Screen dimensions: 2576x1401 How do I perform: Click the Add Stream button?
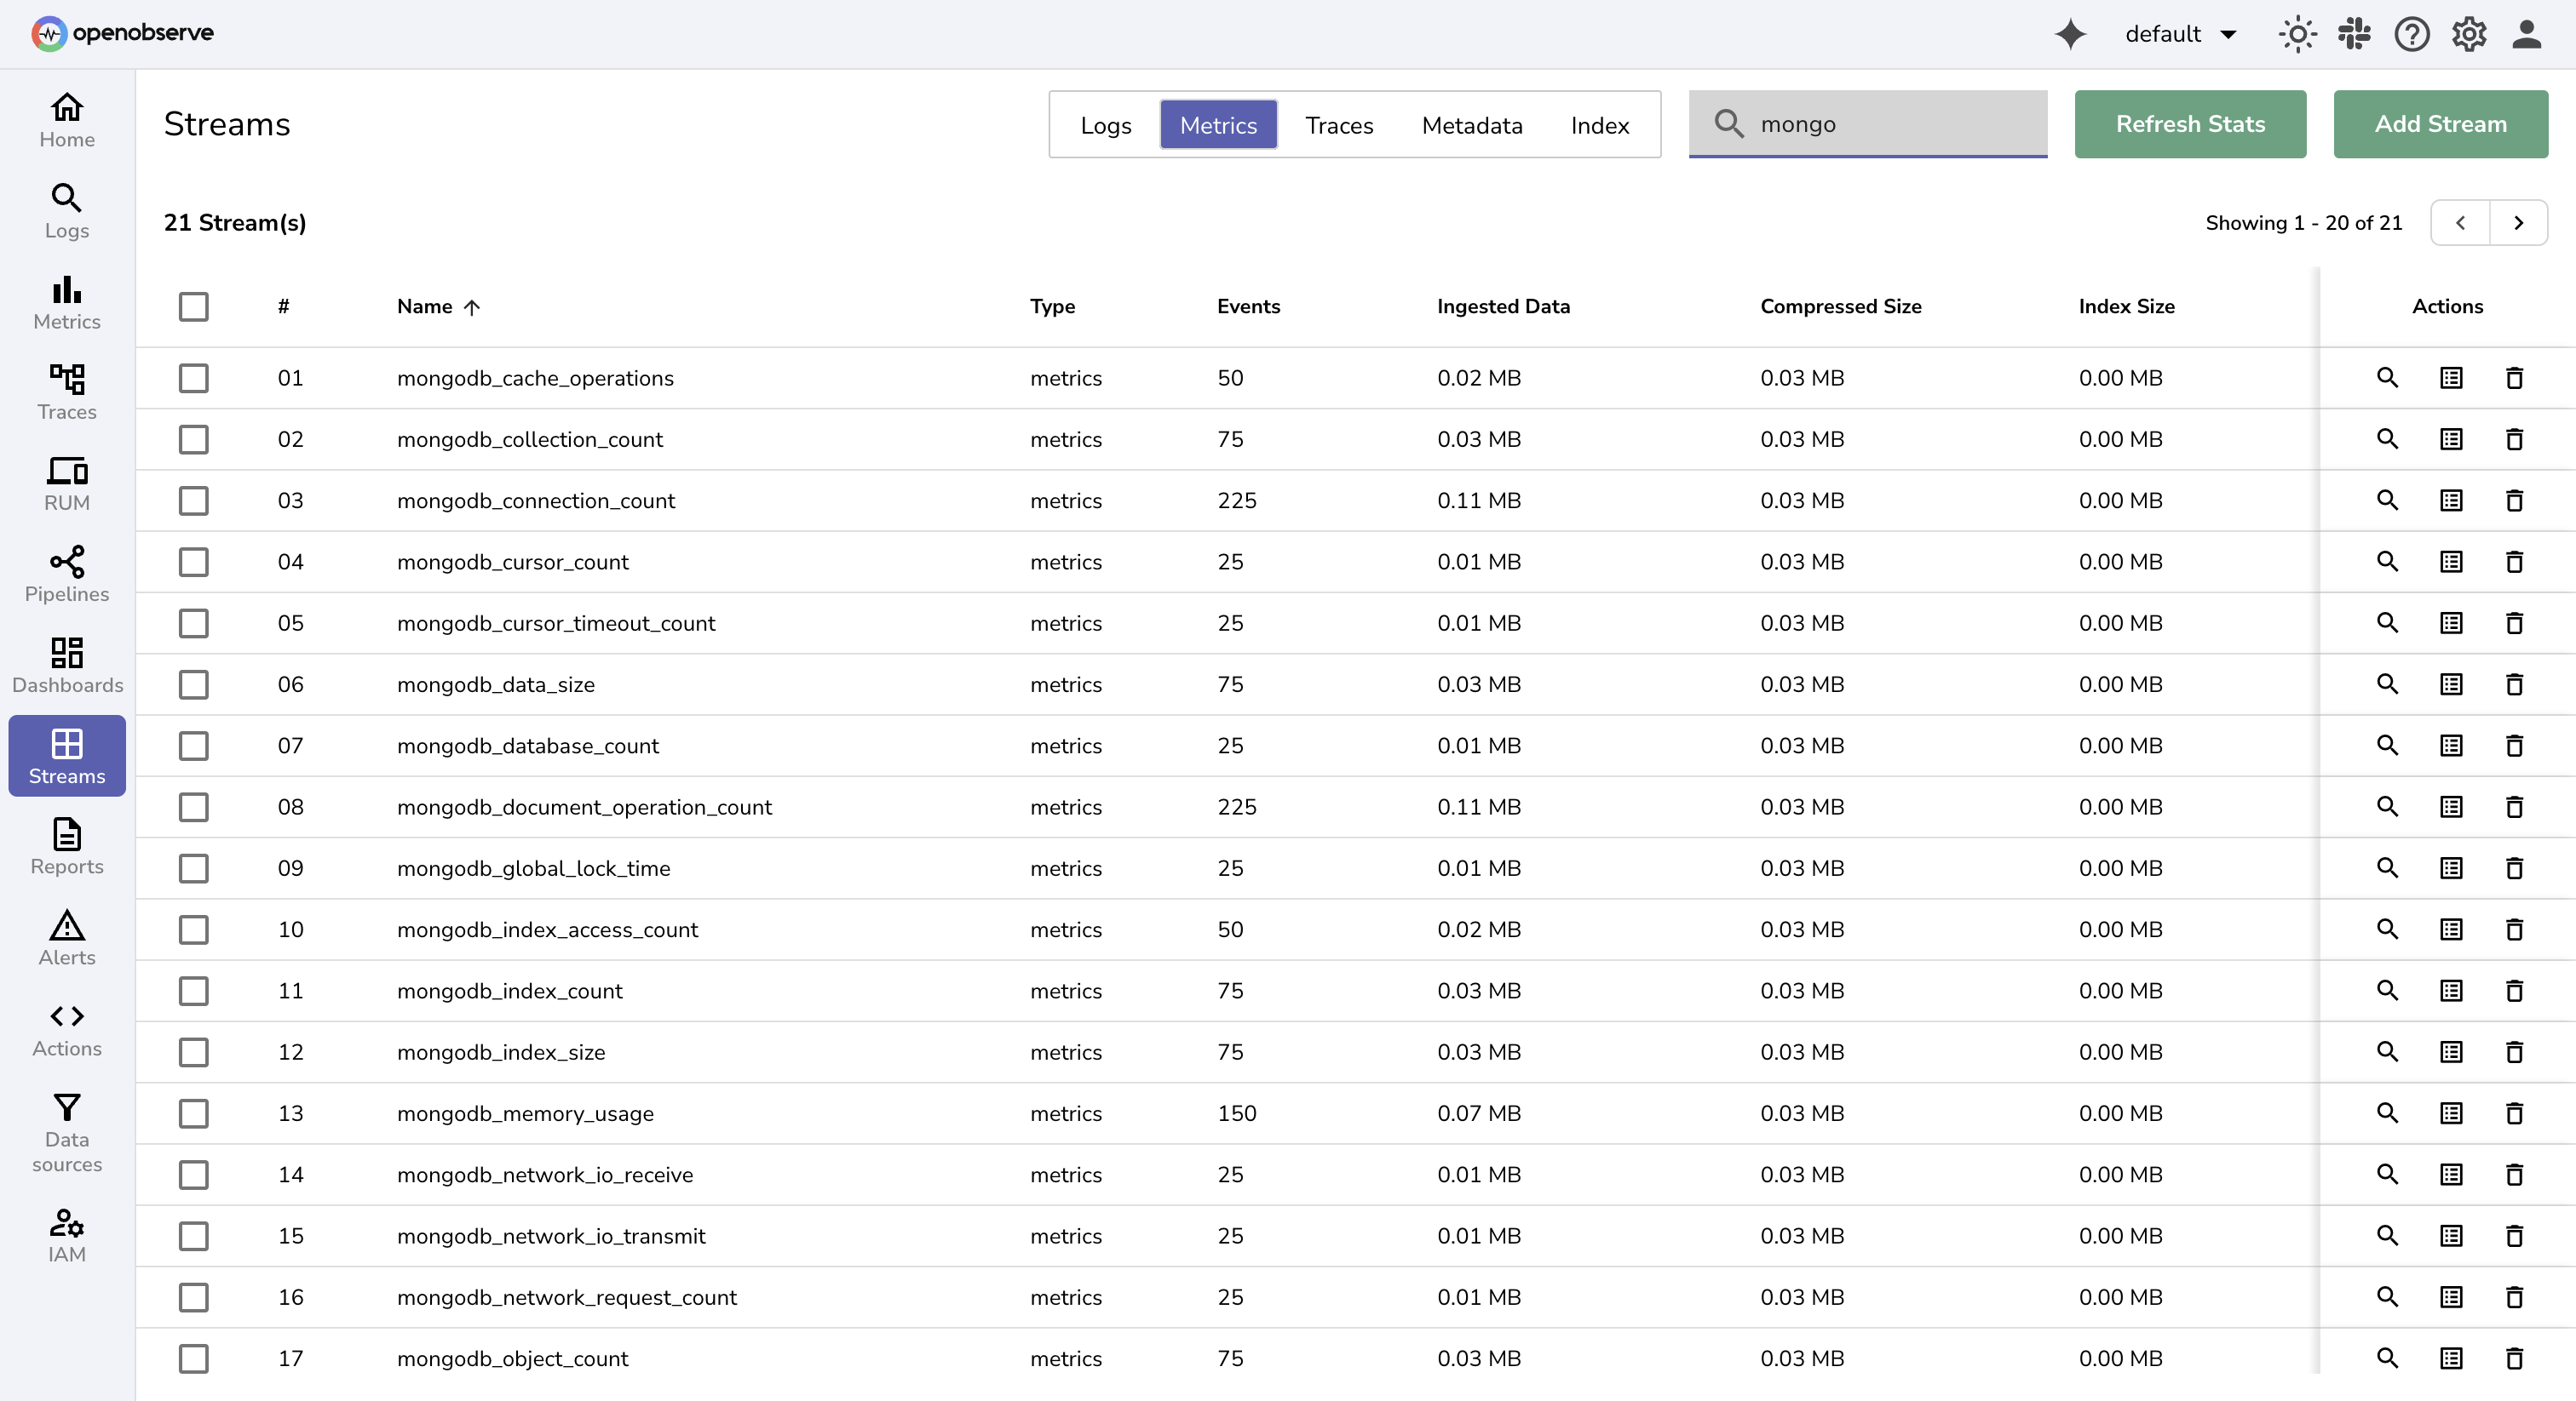coord(2440,124)
